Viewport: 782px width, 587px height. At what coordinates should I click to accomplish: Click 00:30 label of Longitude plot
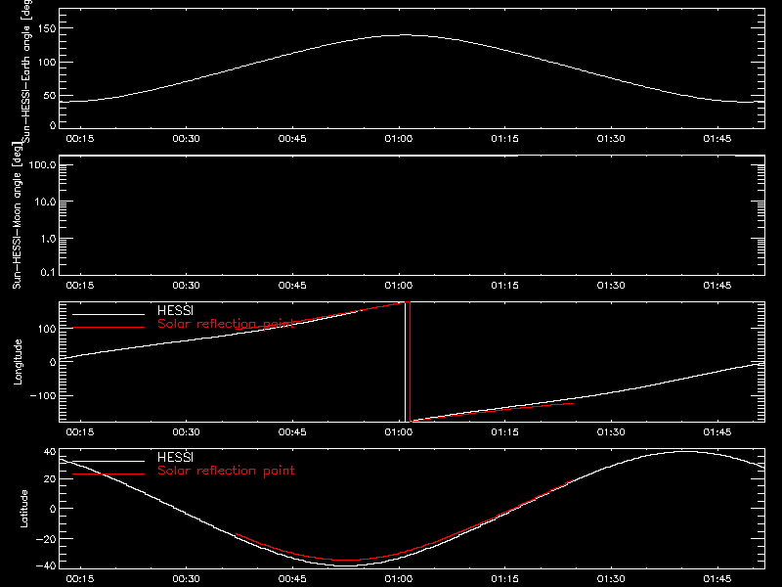[186, 431]
